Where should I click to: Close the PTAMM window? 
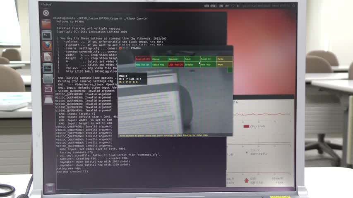click(x=120, y=48)
